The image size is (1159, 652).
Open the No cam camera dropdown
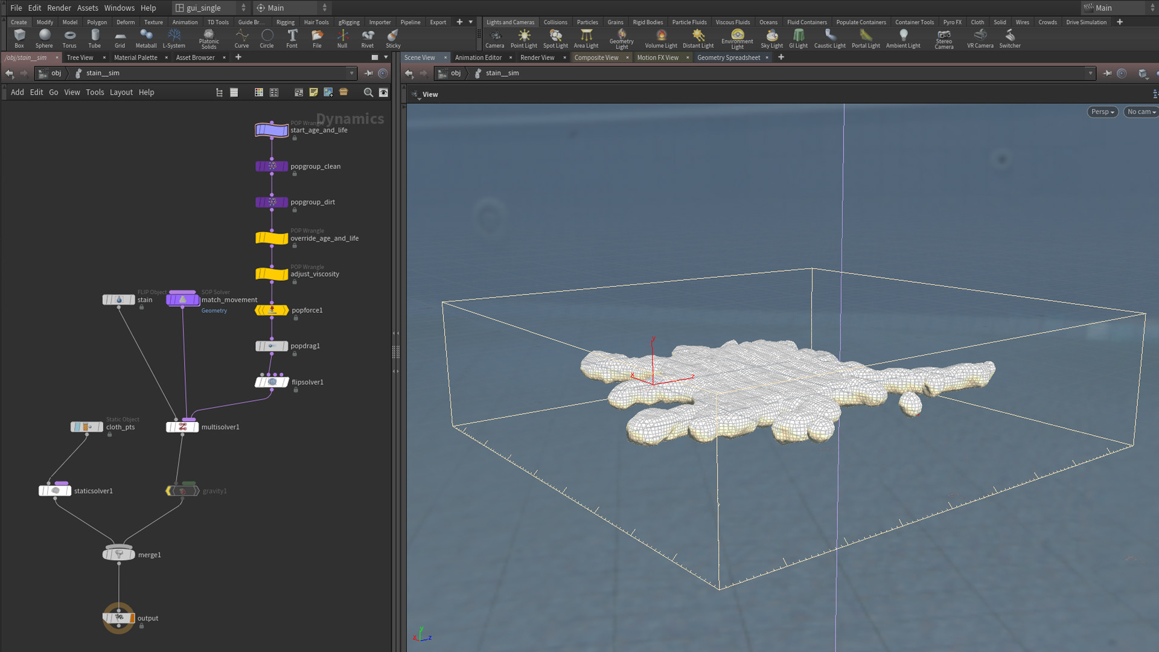pyautogui.click(x=1141, y=112)
